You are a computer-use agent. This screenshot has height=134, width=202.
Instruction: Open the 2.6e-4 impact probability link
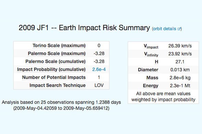point(99,70)
